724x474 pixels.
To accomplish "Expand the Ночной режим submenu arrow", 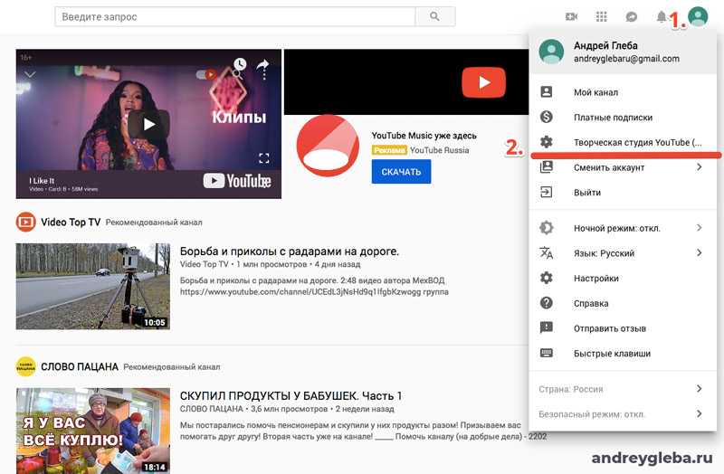I will [699, 228].
